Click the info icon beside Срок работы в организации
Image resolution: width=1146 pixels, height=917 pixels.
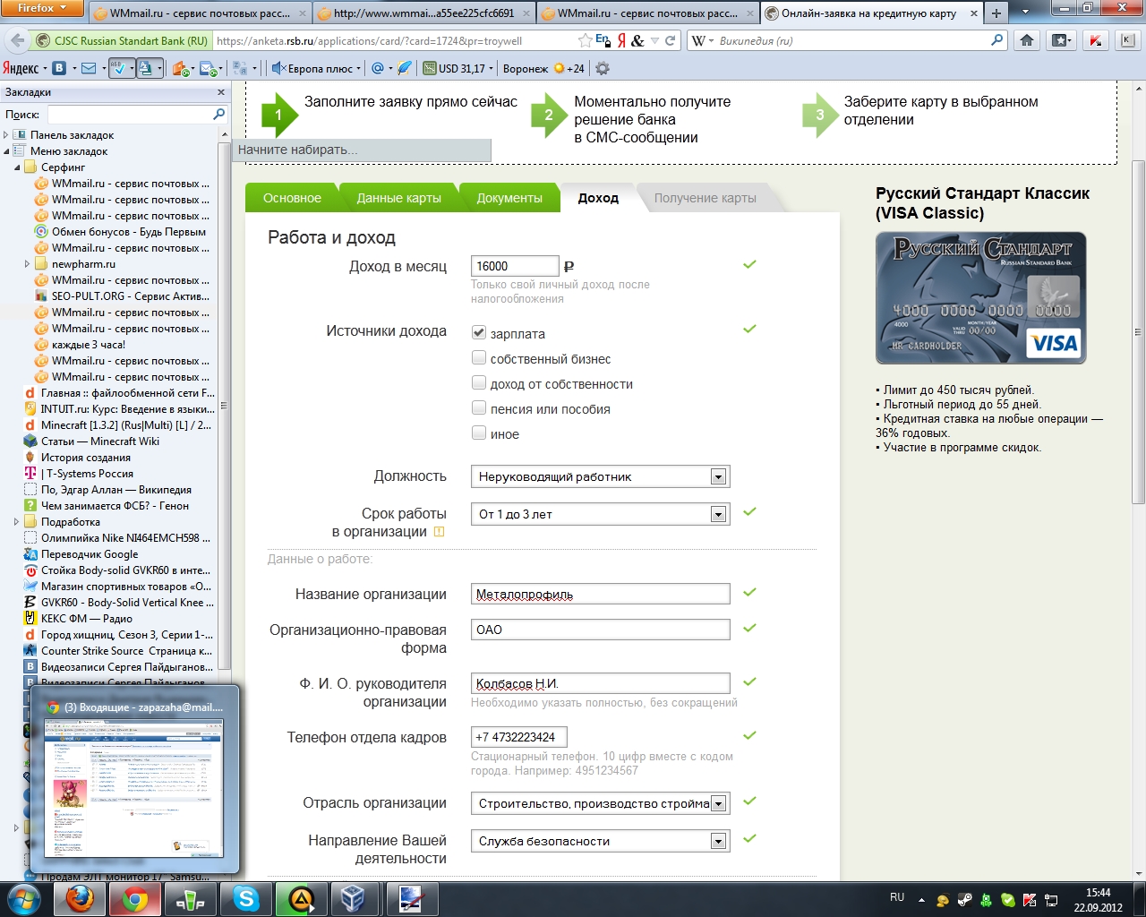(439, 532)
